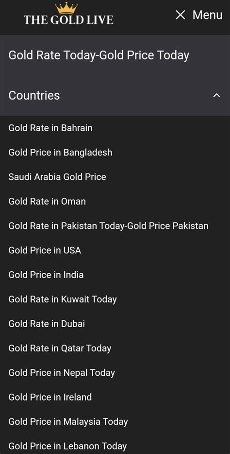230x454 pixels.
Task: View Gold Price in Ireland
Action: click(x=50, y=397)
